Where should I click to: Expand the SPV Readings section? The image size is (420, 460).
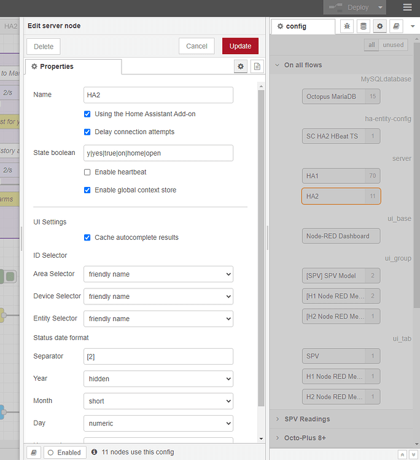pyautogui.click(x=307, y=419)
